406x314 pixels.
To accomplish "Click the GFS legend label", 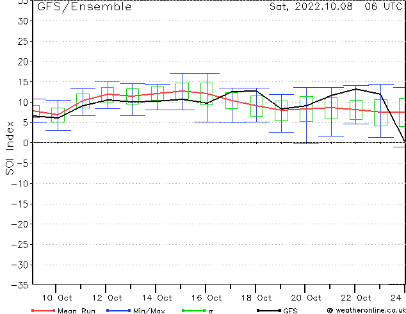I will pyautogui.click(x=290, y=311).
